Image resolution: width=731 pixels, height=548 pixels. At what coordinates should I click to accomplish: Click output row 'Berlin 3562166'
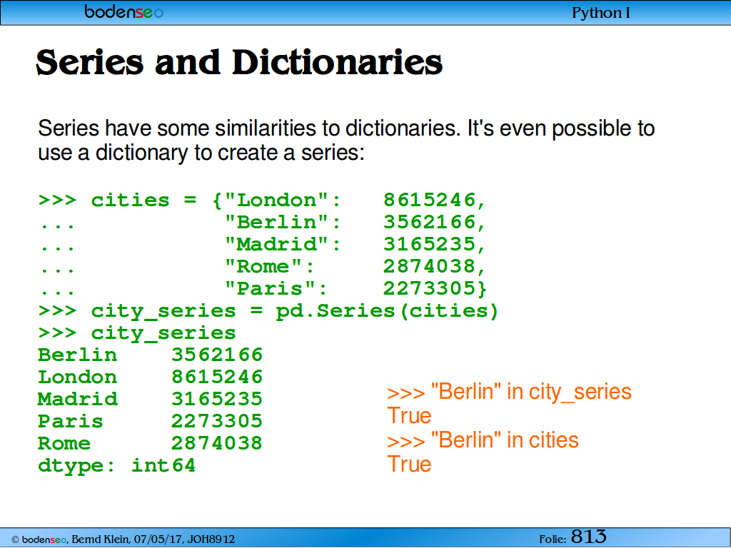150,355
